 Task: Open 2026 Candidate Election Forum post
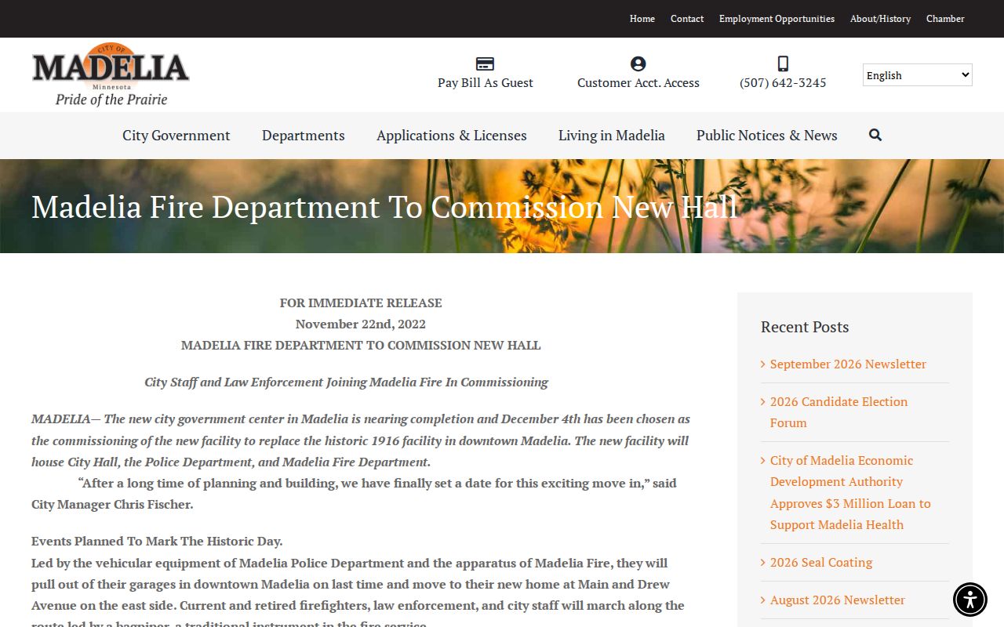point(838,412)
